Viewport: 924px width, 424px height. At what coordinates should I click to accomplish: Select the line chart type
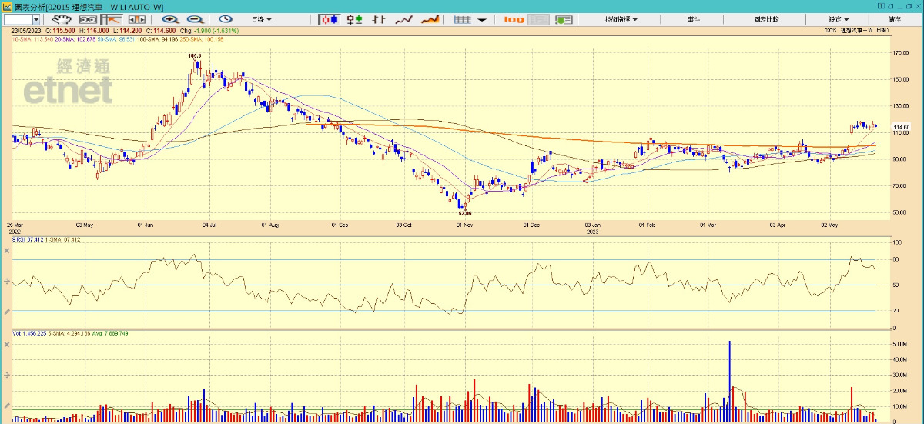[404, 19]
